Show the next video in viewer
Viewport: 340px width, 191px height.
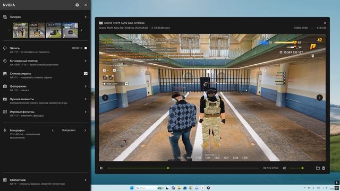[319, 98]
